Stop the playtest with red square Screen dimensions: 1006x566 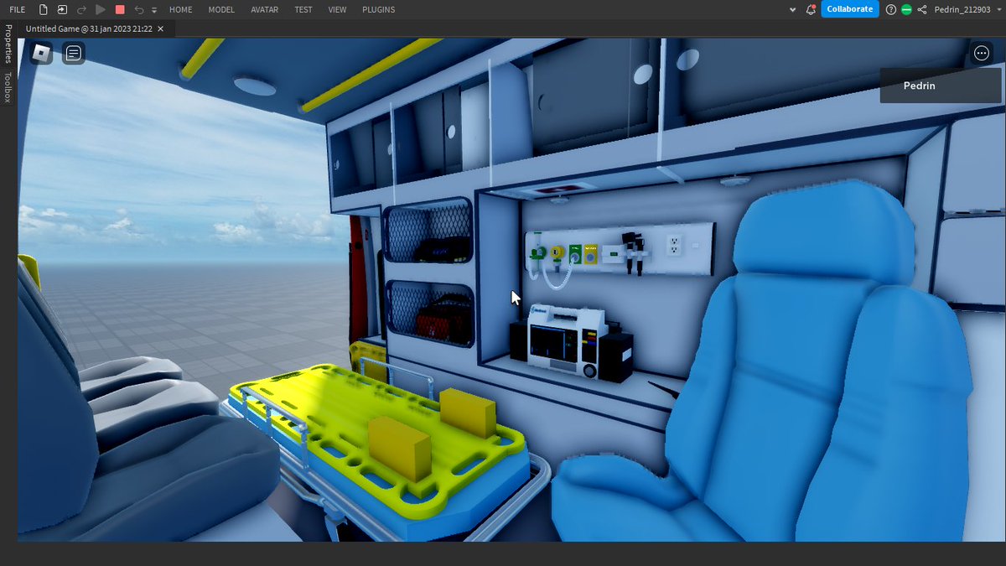pyautogui.click(x=120, y=9)
